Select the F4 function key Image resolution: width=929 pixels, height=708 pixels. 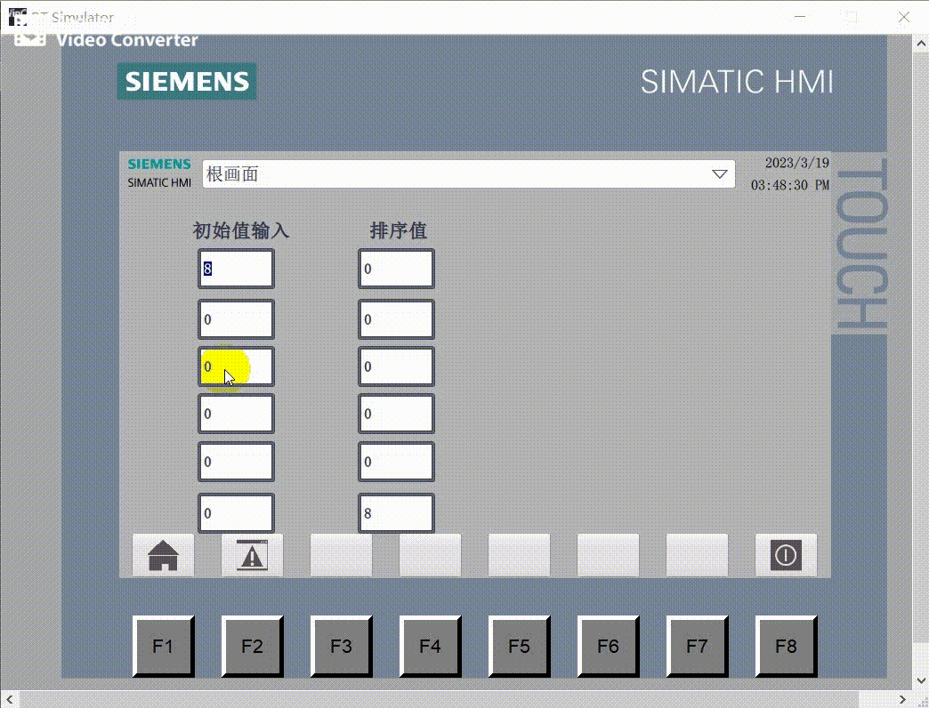click(x=430, y=646)
